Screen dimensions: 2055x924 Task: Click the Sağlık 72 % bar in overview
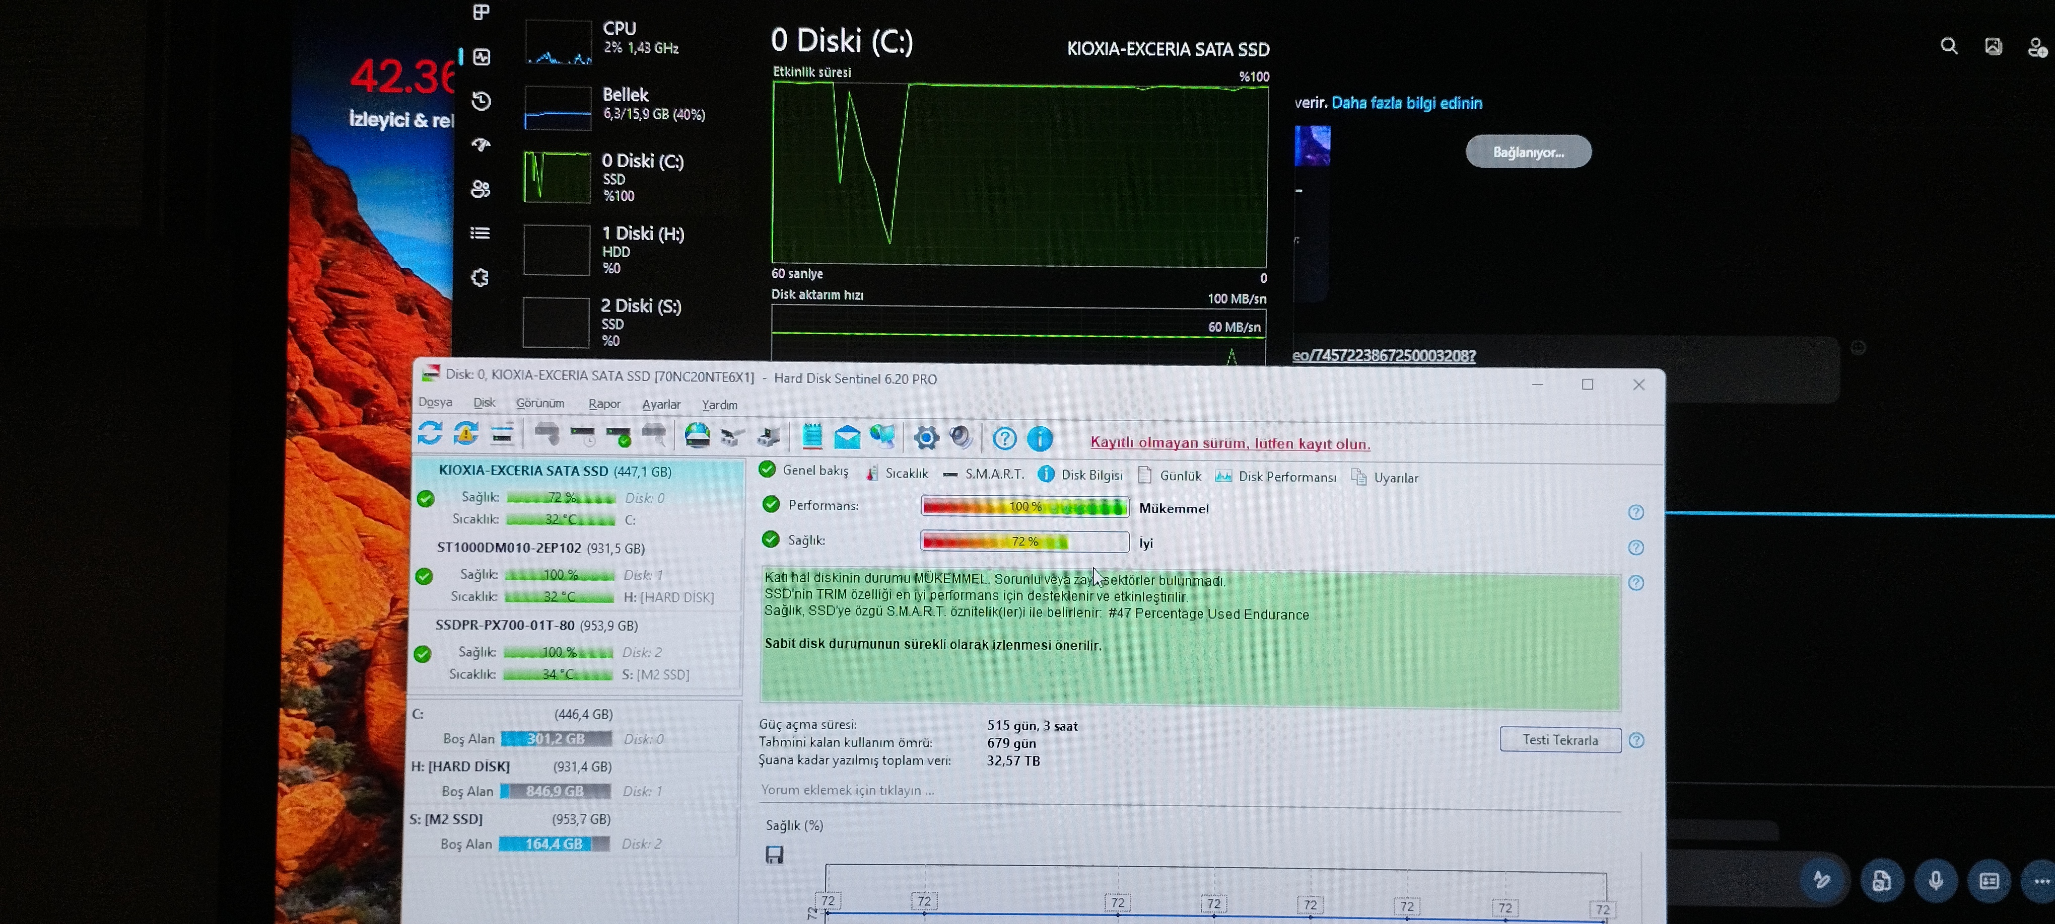(x=1025, y=542)
